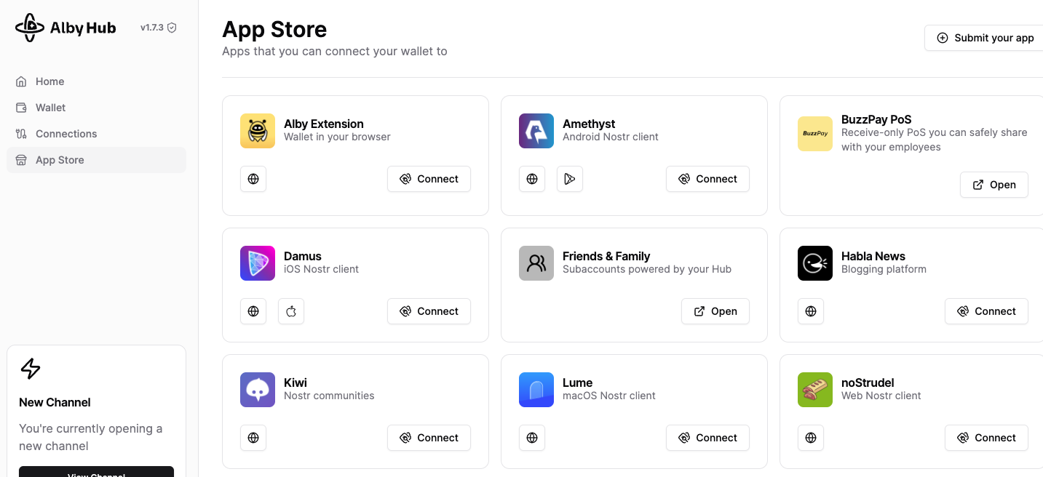Open Friends & Family subaccounts

[715, 311]
